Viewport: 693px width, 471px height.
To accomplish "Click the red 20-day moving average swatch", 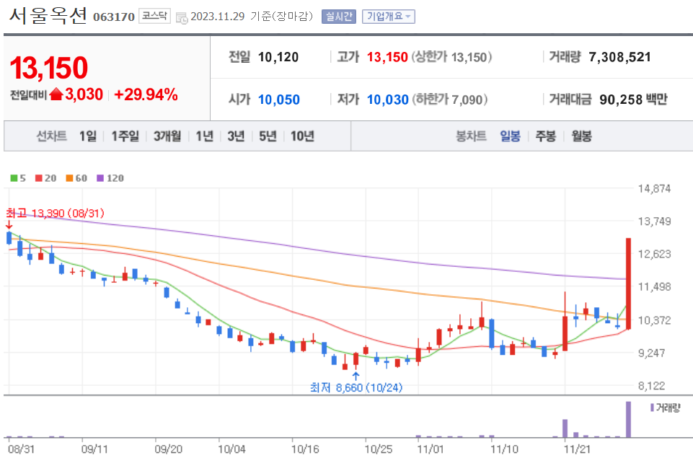I will [x=38, y=178].
